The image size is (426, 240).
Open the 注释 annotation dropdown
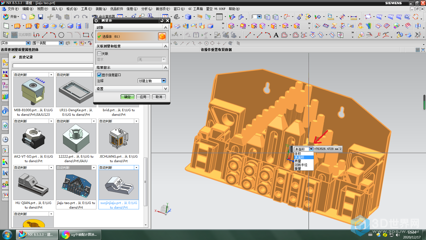coord(152,81)
